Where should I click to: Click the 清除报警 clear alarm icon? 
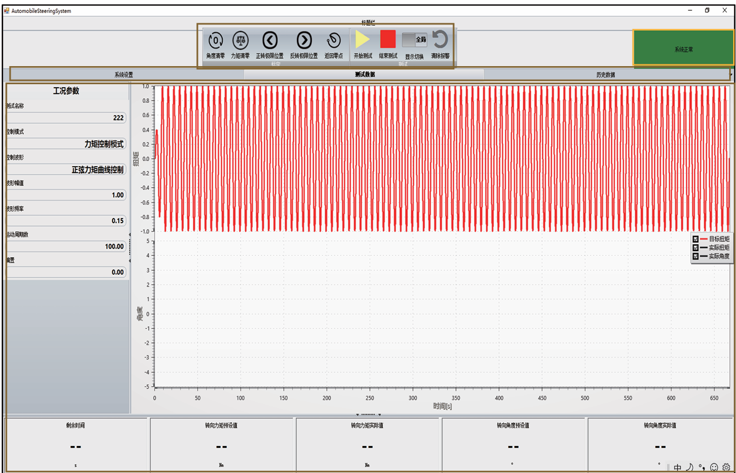[440, 40]
